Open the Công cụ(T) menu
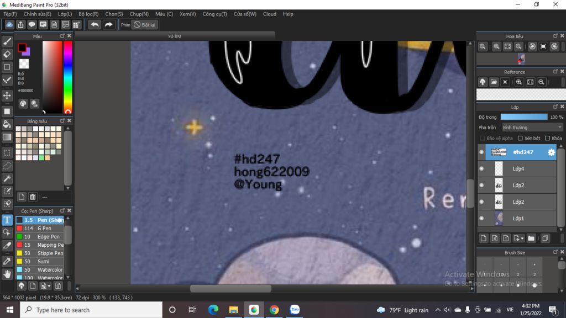Image resolution: width=566 pixels, height=318 pixels. (215, 14)
